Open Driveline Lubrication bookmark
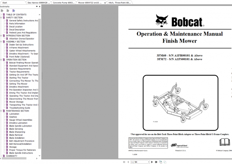Viewport: 232px width, 164px height. tap(18, 123)
